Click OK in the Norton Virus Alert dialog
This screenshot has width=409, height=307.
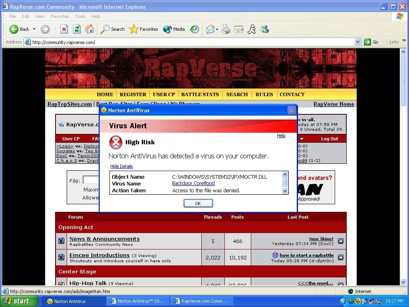click(198, 203)
